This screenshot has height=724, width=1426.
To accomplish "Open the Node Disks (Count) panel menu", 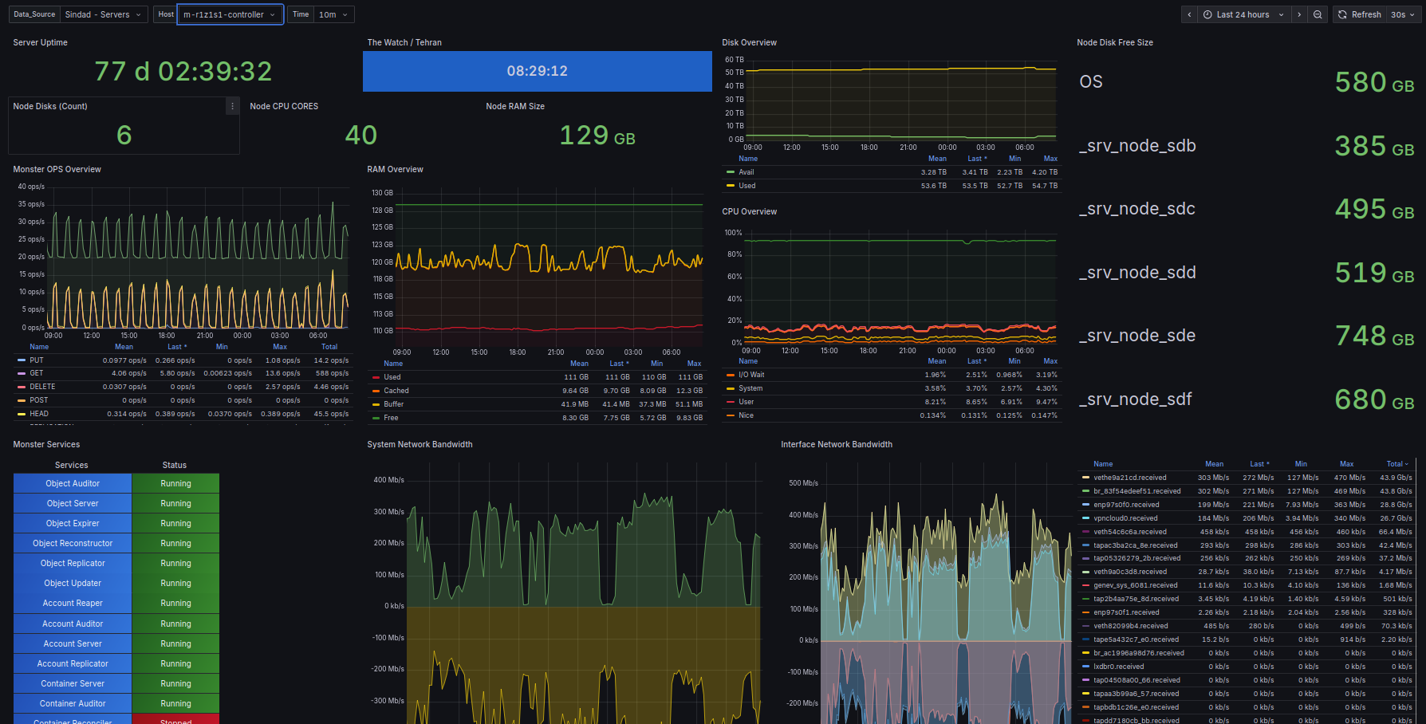I will coord(232,106).
